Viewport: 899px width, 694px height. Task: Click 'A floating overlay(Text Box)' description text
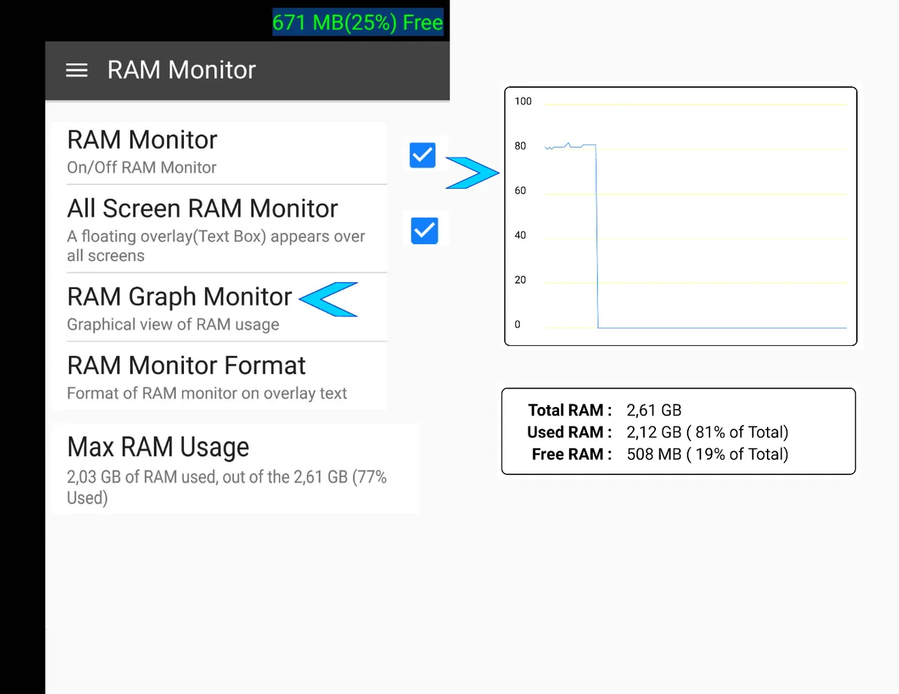coord(216,246)
